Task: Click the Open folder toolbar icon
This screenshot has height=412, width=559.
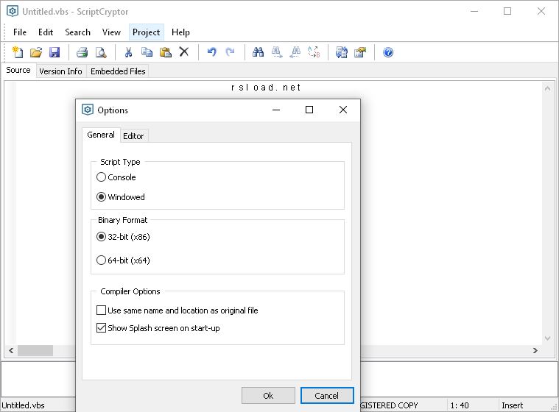Action: tap(36, 52)
